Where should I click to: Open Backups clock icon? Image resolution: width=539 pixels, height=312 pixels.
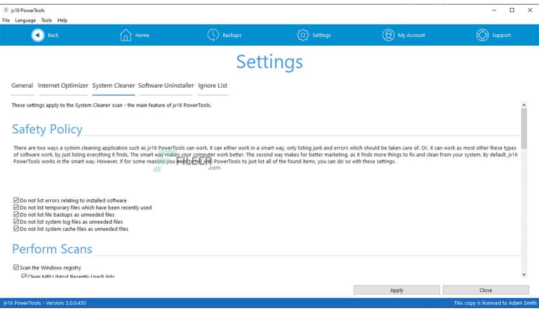pyautogui.click(x=213, y=35)
